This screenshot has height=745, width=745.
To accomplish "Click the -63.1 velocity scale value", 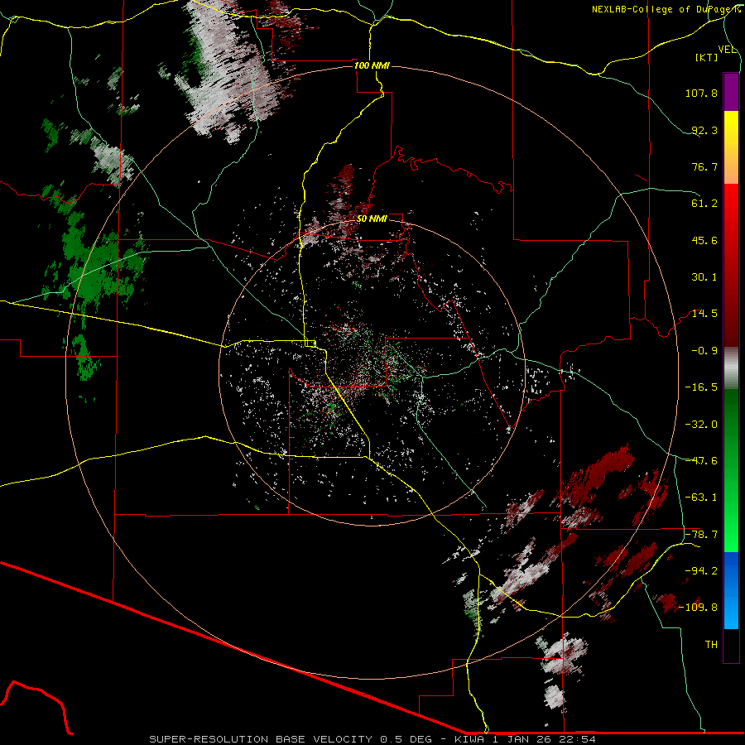I will click(x=701, y=497).
